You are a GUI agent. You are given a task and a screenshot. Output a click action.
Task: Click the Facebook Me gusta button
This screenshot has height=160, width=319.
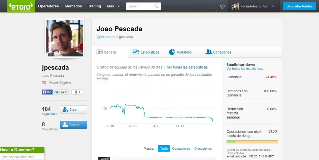click(47, 92)
